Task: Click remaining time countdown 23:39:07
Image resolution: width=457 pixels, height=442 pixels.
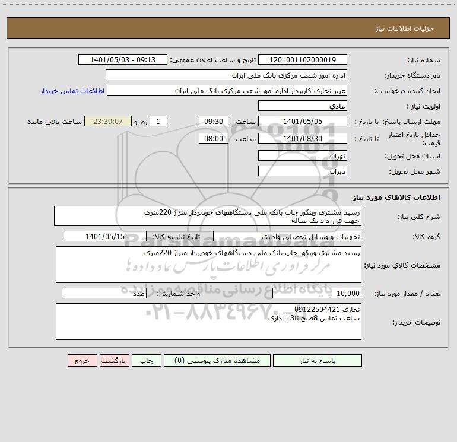Action: [108, 121]
